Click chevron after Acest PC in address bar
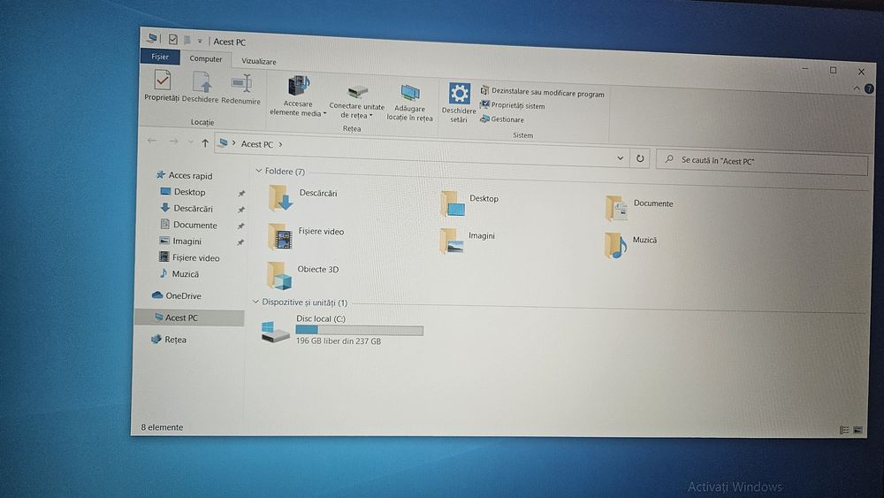 coord(280,145)
